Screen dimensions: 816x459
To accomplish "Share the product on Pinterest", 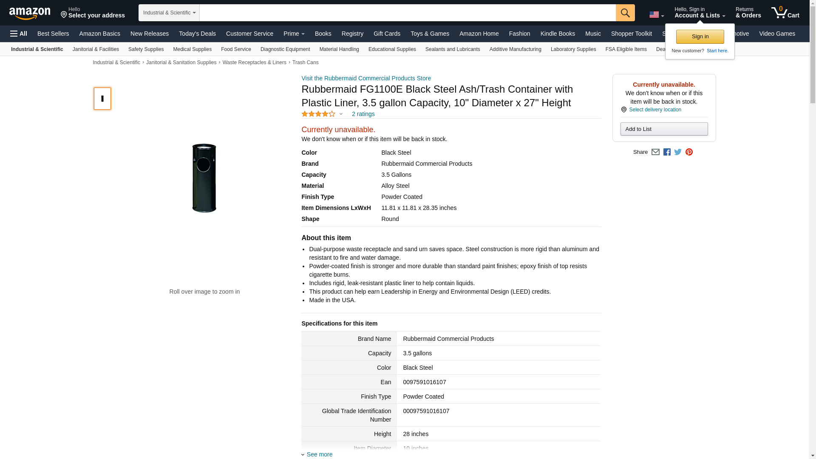I will (x=689, y=152).
